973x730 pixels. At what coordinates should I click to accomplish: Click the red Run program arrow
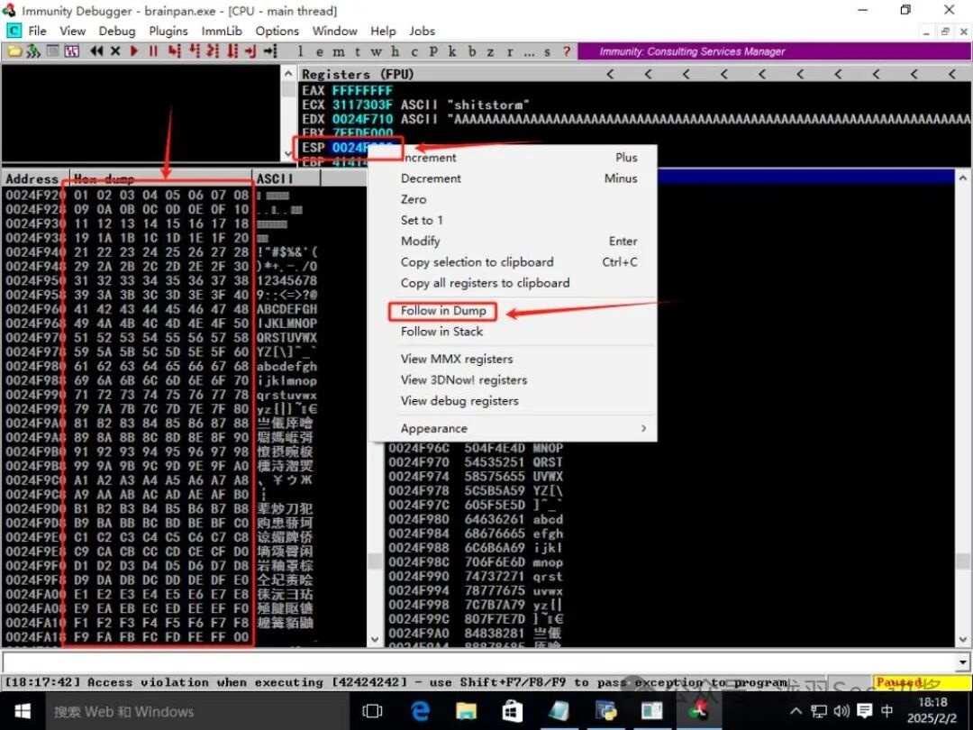(134, 51)
